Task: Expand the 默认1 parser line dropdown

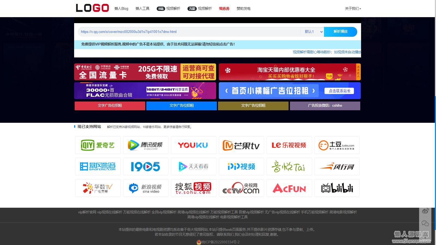Action: click(x=312, y=32)
